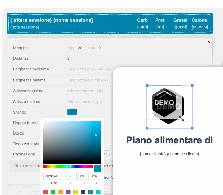This screenshot has height=195, width=223.
Task: Click the picker marker on the saturation gradient
Action: coord(96,135)
